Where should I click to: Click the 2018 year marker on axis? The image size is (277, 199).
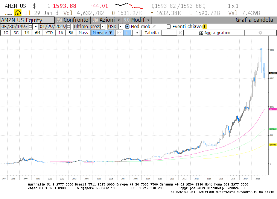point(258,179)
